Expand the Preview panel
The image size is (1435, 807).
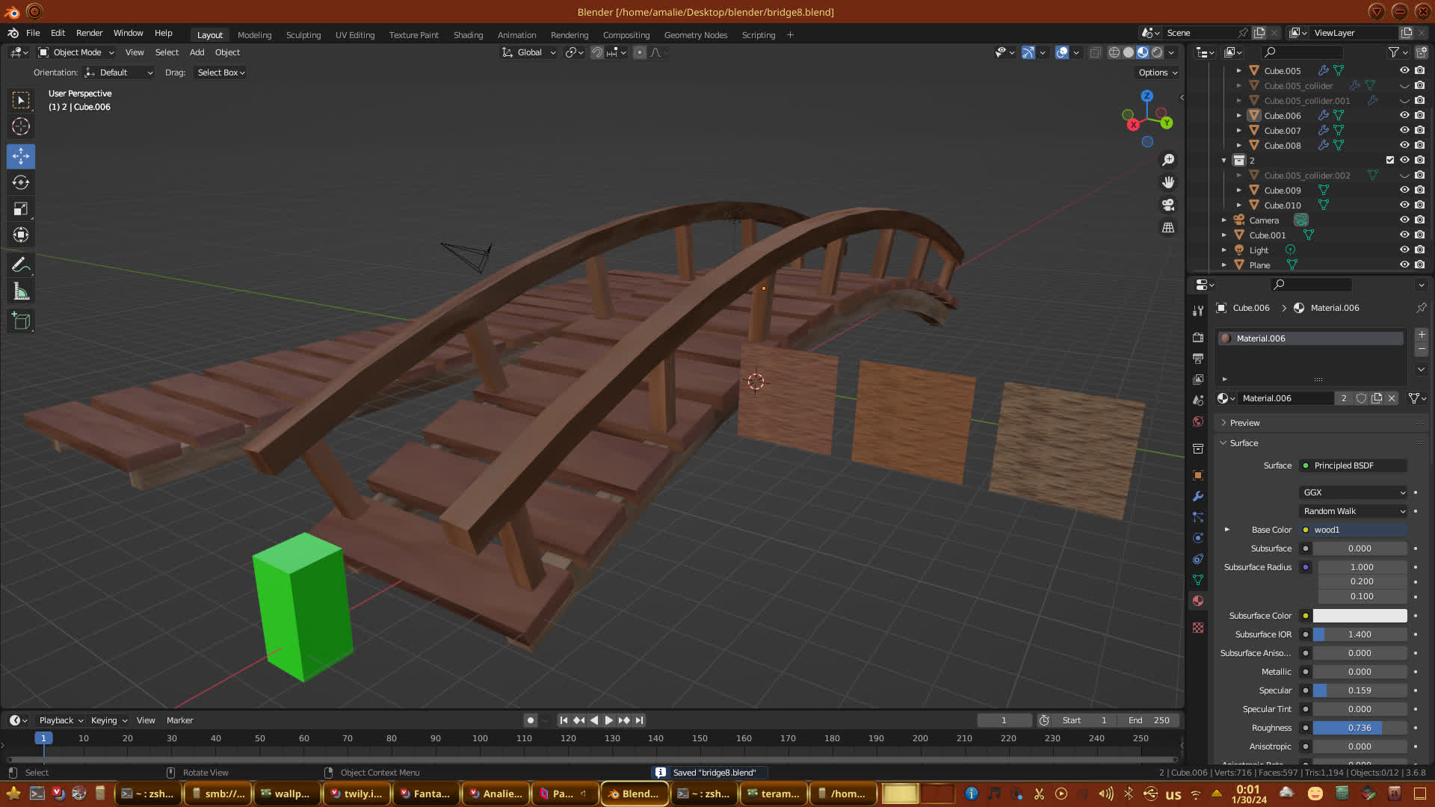click(1244, 423)
